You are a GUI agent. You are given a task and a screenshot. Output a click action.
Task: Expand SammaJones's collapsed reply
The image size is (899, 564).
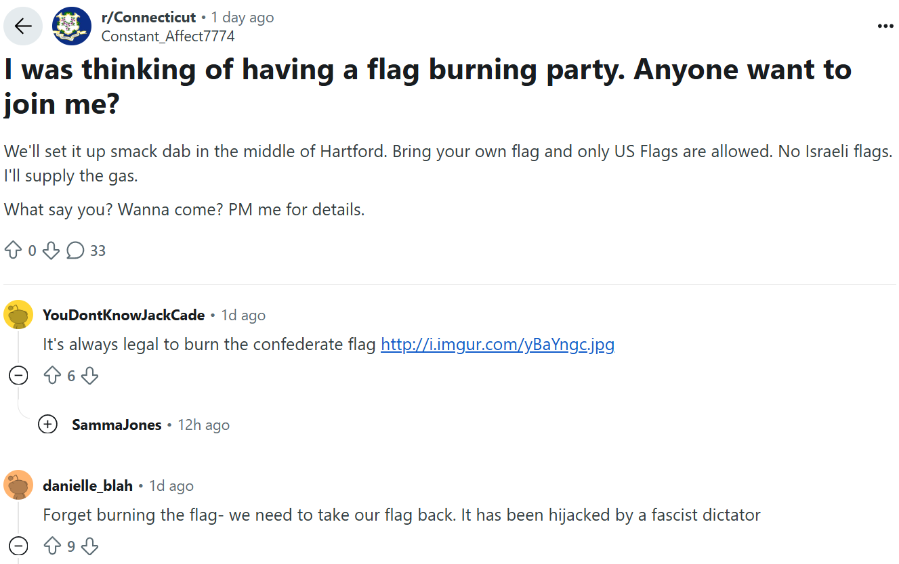pyautogui.click(x=47, y=425)
